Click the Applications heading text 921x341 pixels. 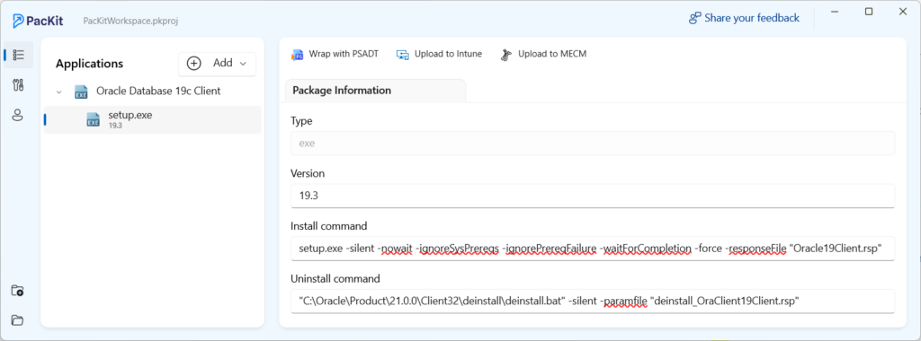89,64
